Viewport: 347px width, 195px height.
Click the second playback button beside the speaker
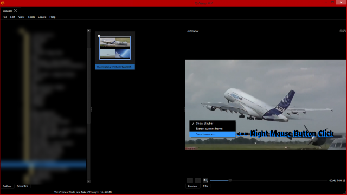click(197, 180)
